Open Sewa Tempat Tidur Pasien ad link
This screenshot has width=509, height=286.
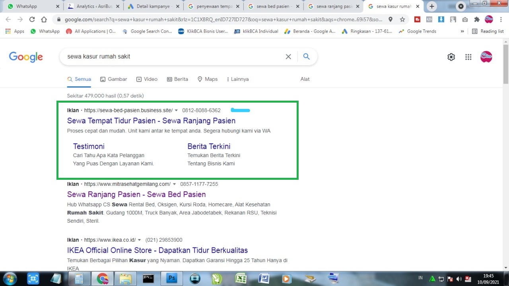(151, 121)
